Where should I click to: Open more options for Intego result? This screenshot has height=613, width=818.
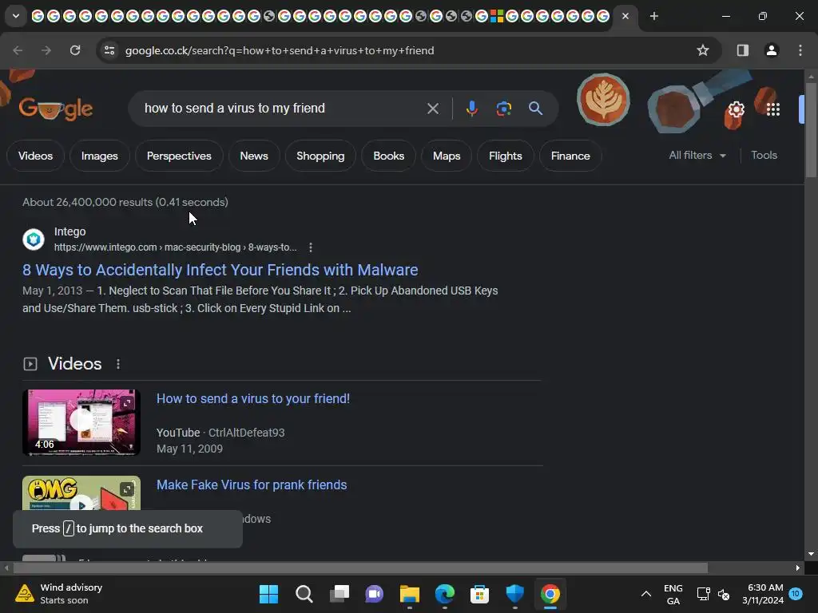(311, 247)
